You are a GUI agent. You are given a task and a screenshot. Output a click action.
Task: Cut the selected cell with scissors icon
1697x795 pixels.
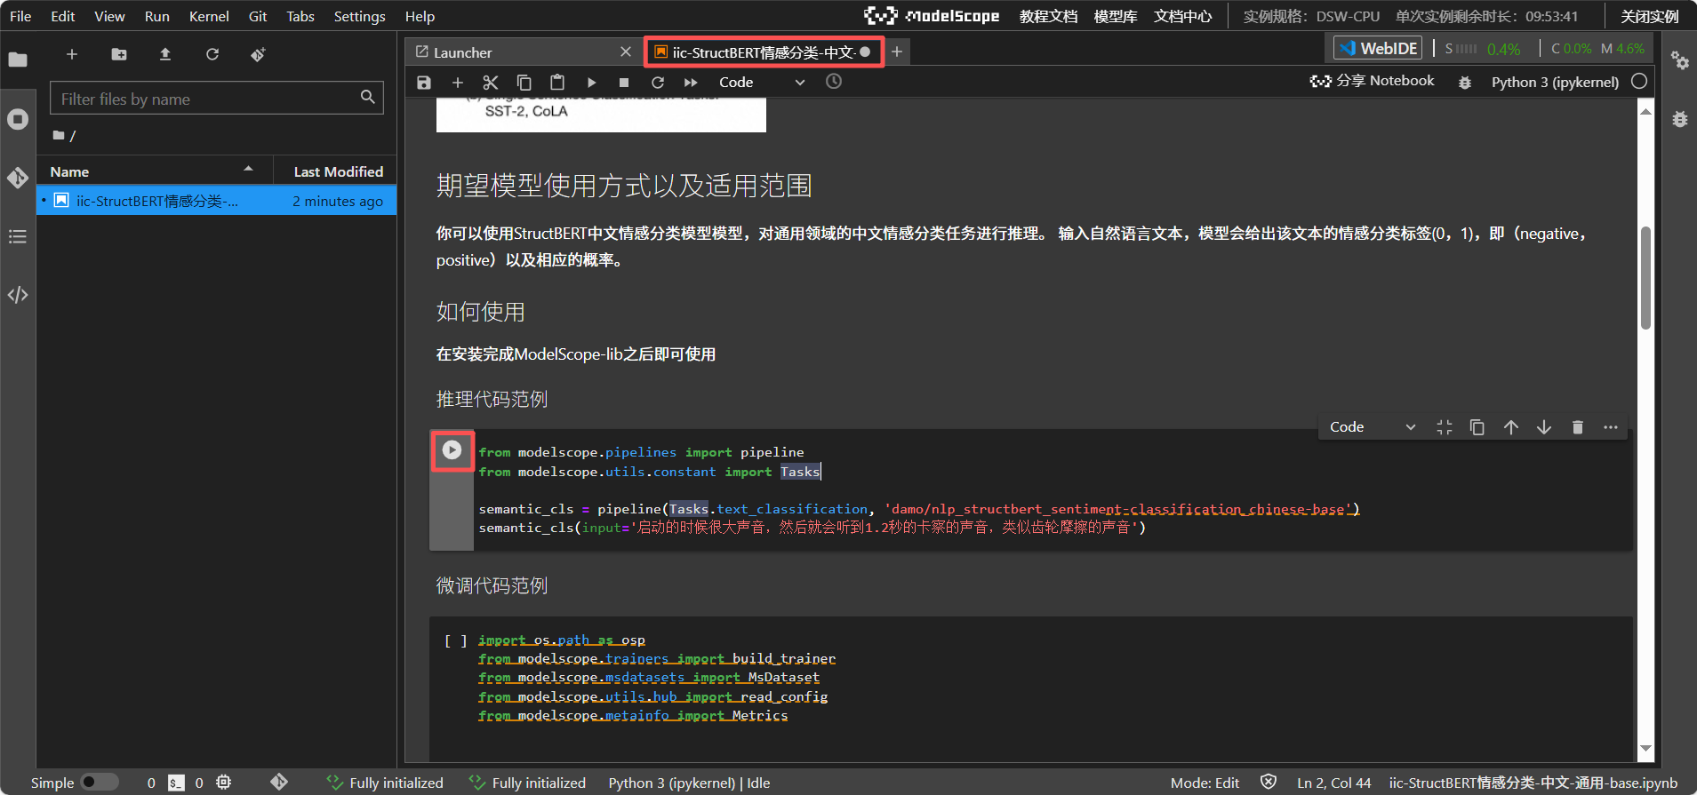click(491, 83)
